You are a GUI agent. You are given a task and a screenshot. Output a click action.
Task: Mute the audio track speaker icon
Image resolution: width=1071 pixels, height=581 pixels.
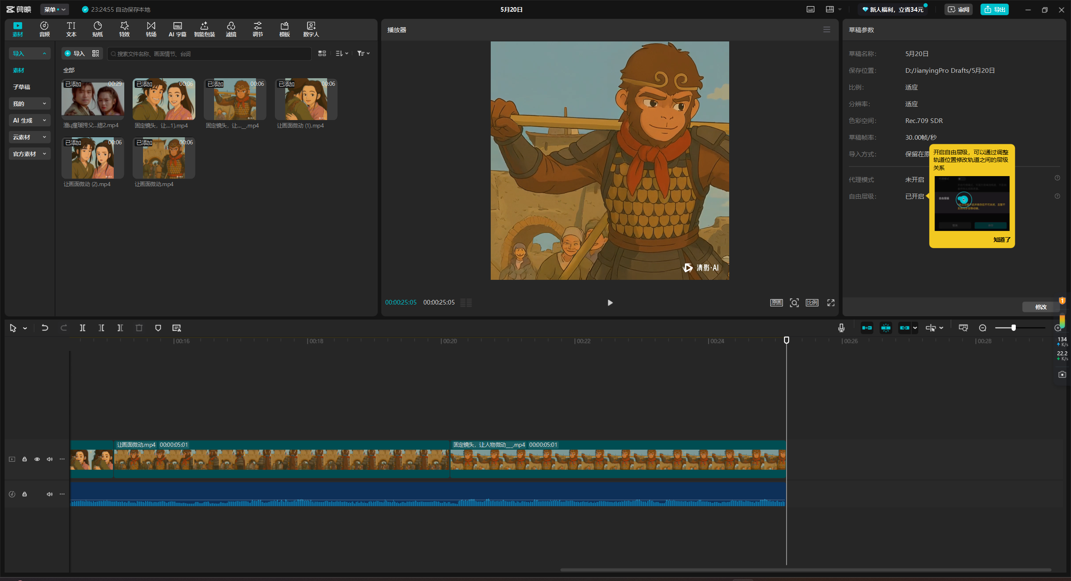click(50, 494)
